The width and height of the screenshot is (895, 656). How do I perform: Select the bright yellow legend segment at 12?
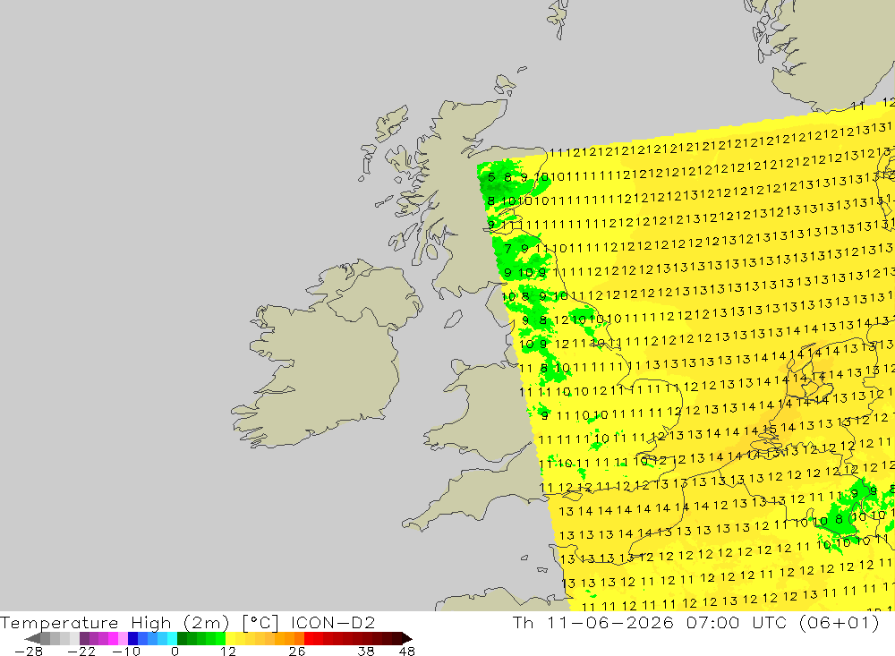point(231,639)
